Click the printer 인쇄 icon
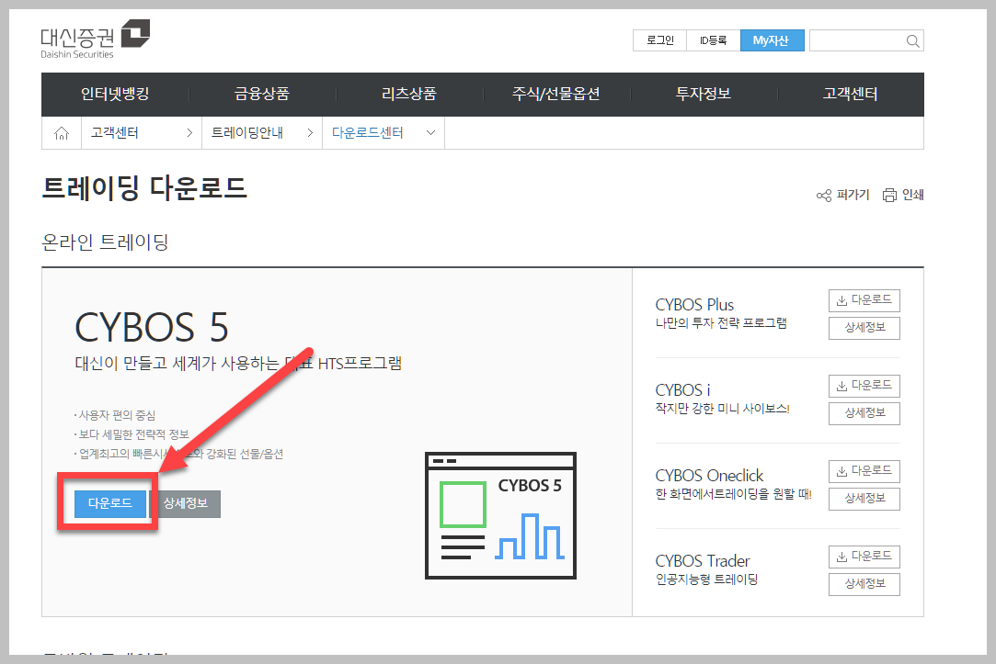 (x=890, y=196)
